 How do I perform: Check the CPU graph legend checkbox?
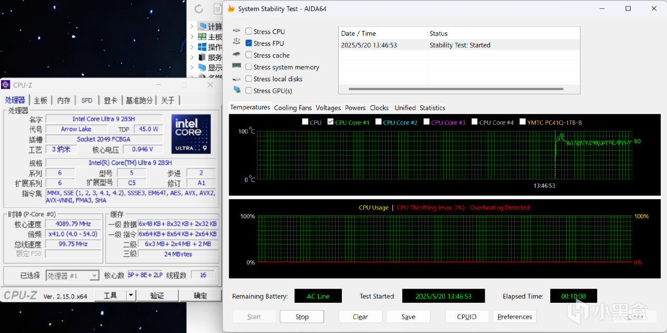click(x=305, y=122)
